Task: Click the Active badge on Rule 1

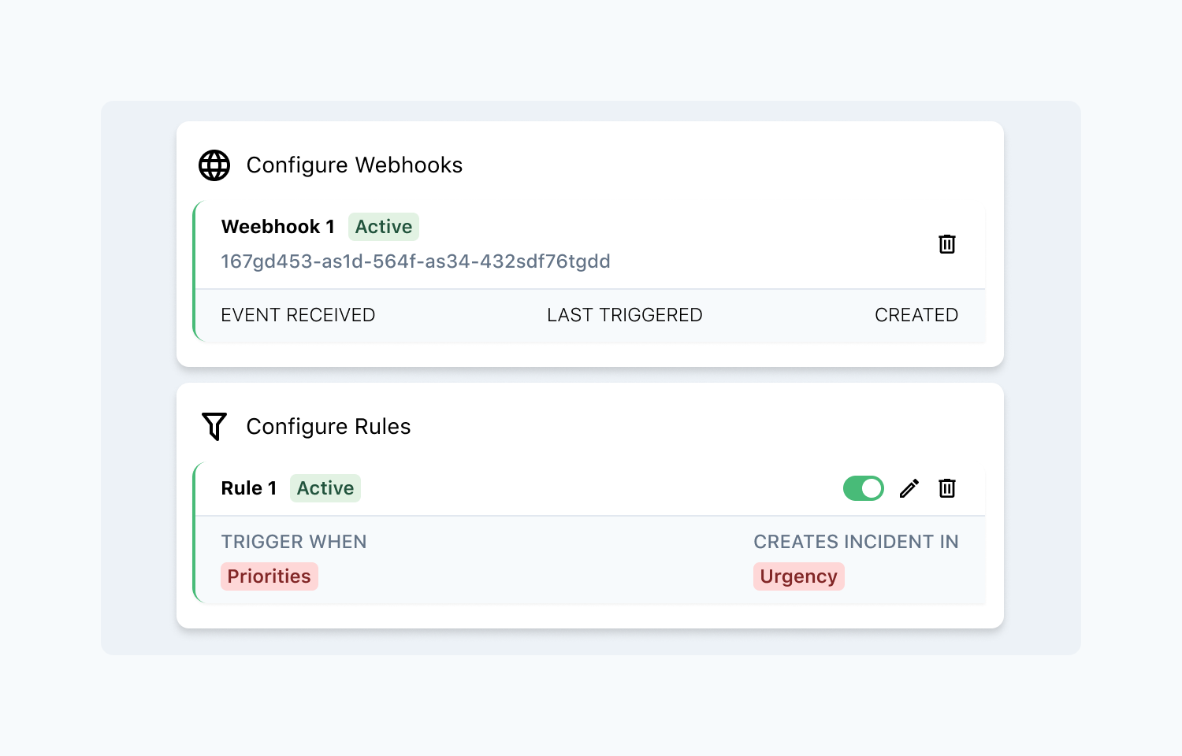Action: click(x=325, y=488)
